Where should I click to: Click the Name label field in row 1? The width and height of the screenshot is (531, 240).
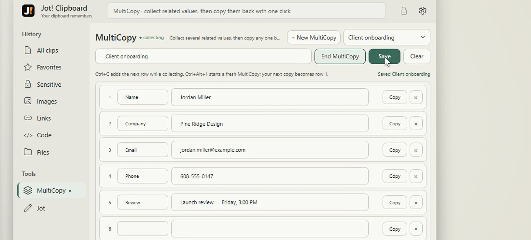(142, 97)
